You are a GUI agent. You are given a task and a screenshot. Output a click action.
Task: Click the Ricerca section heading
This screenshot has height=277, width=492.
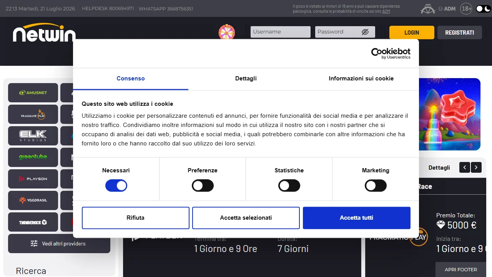31,271
